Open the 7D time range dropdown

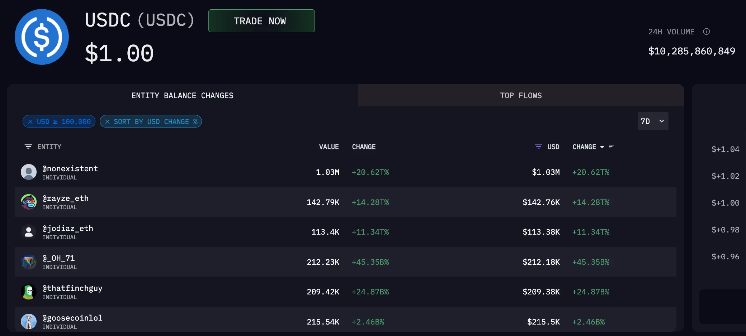(x=653, y=121)
